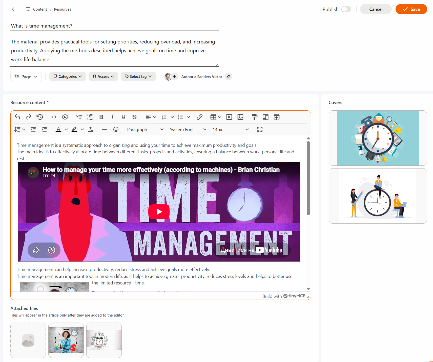Expand bullet list style options

pos(188,117)
